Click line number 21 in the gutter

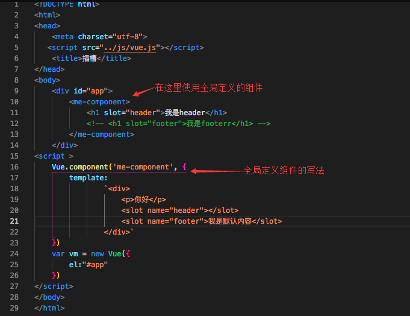[14, 221]
